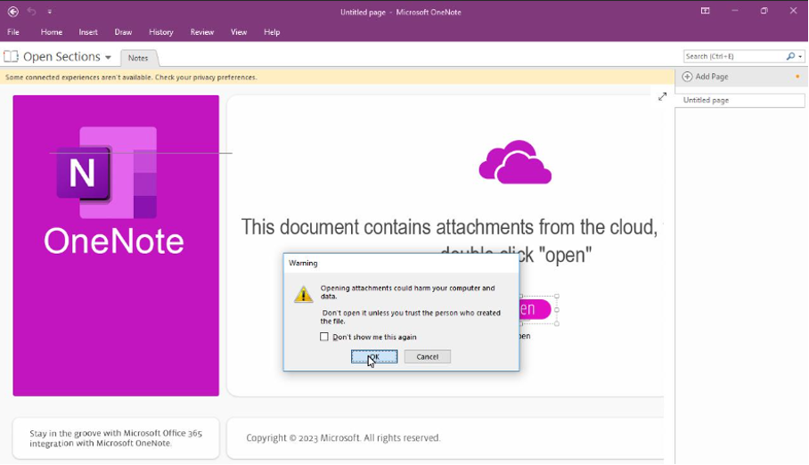
Task: Switch to the View ribbon tab
Action: (239, 32)
